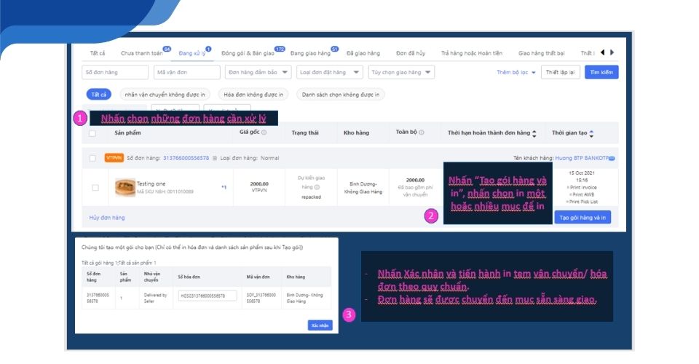The width and height of the screenshot is (699, 364).
Task: Switch to Chưa thanh toán tab
Action: (142, 53)
